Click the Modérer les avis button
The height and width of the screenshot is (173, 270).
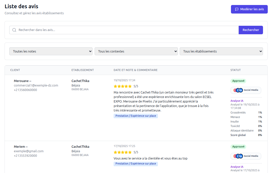(249, 9)
